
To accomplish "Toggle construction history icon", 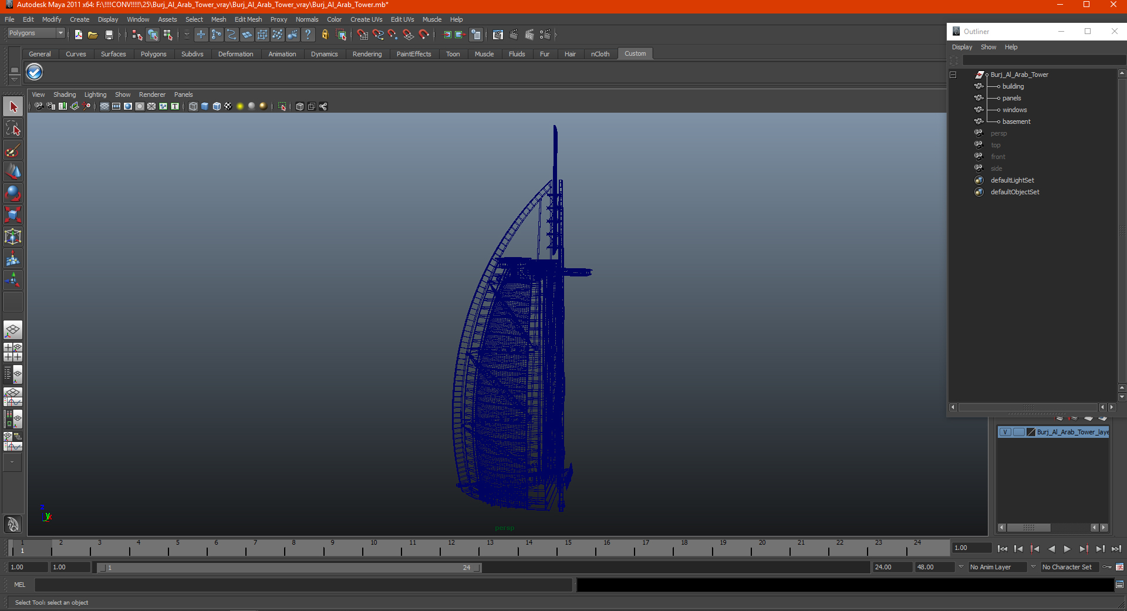I will pos(476,35).
